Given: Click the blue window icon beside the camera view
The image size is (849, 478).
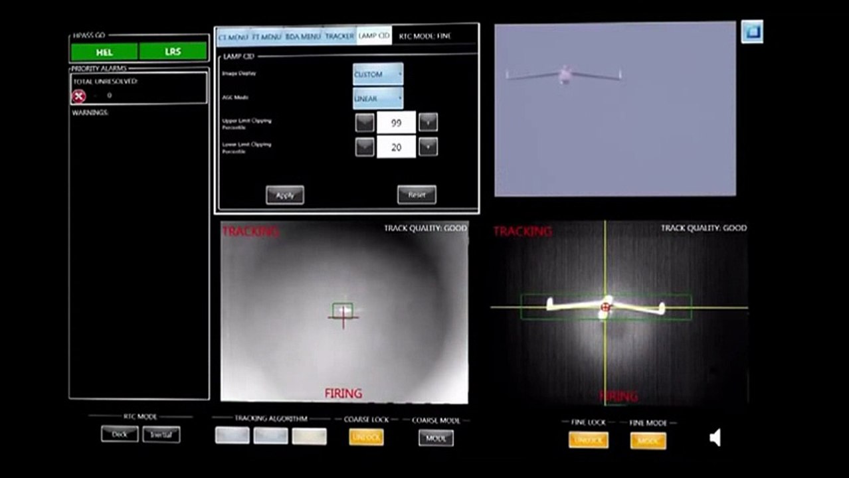Looking at the screenshot, I should pos(752,32).
